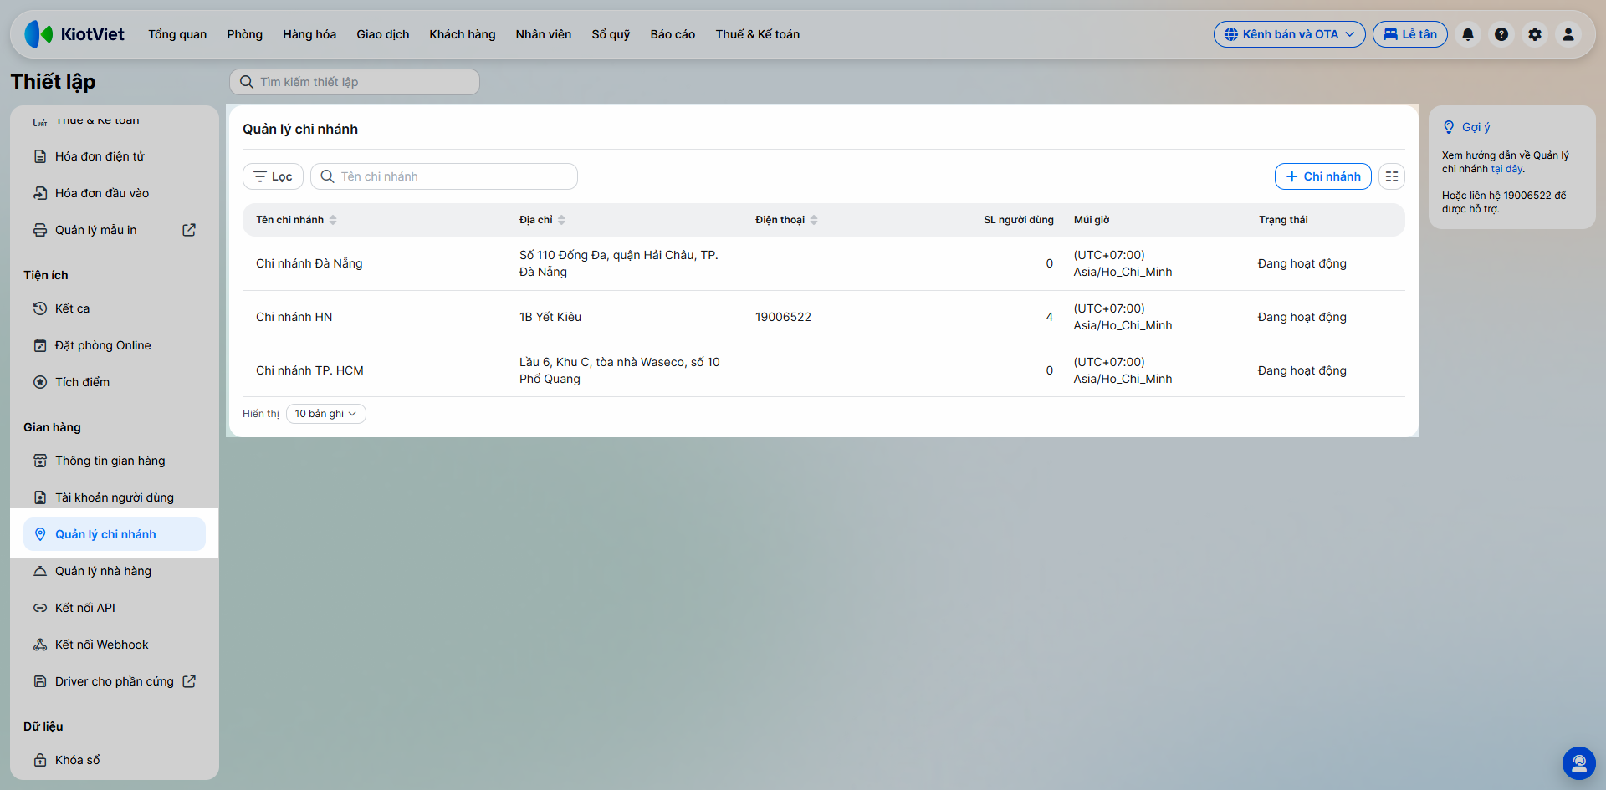
Task: Click the Driver cho phần cứng icon
Action: pyautogui.click(x=40, y=681)
